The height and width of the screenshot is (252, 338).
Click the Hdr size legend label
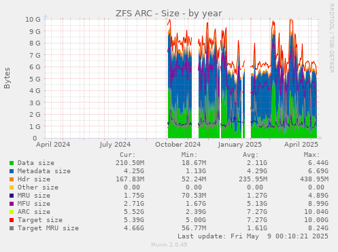tap(34, 179)
